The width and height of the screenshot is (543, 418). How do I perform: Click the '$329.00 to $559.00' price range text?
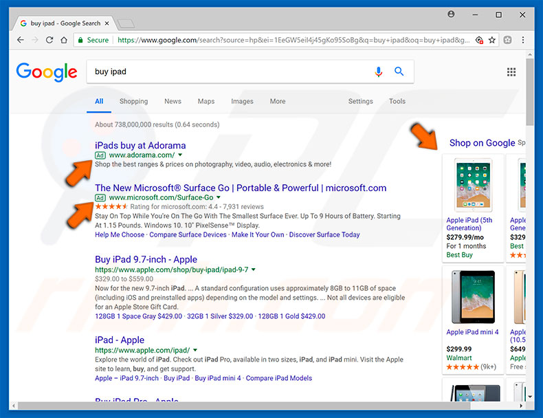pyautogui.click(x=124, y=279)
